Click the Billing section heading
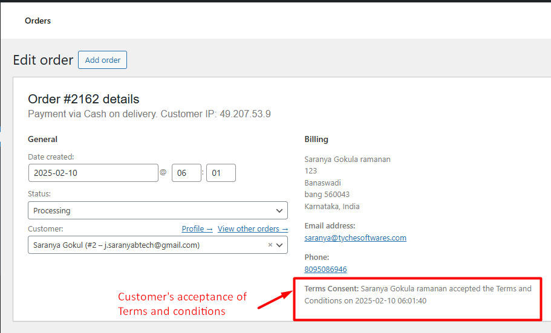 [x=316, y=139]
